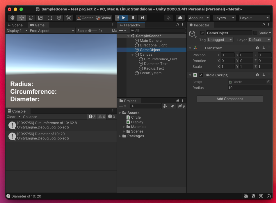The width and height of the screenshot is (276, 203).
Task: Select the Hand pan tool
Action: (x=12, y=18)
